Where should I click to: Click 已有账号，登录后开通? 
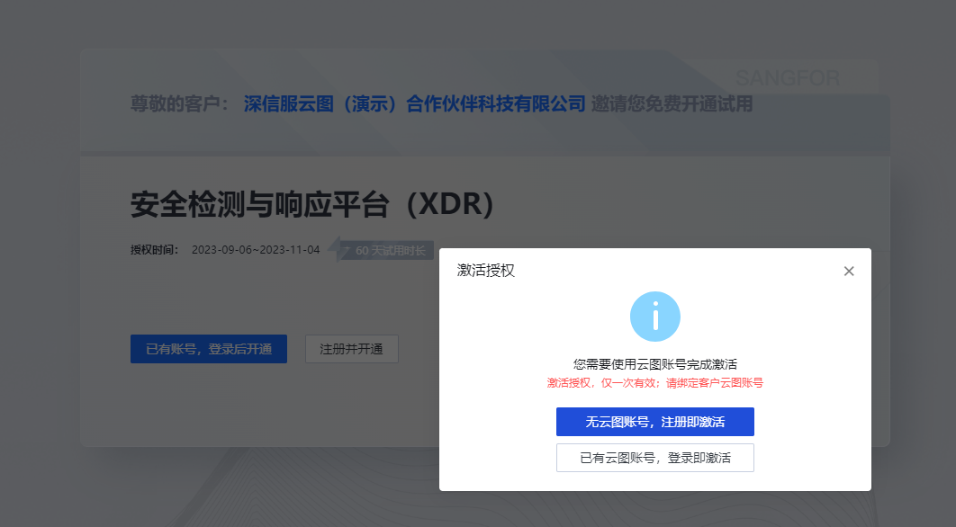coord(208,349)
